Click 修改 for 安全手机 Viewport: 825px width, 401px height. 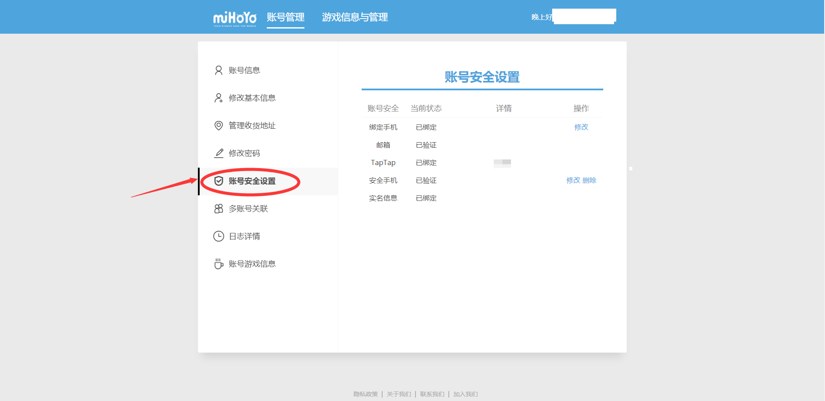point(572,180)
